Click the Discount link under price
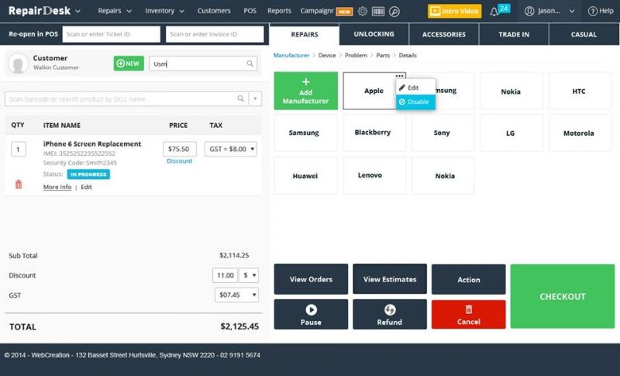This screenshot has height=376, width=620. click(x=180, y=161)
